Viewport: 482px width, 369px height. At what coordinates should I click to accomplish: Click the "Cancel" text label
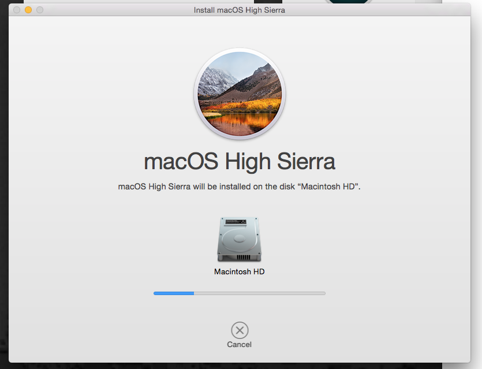pos(239,344)
